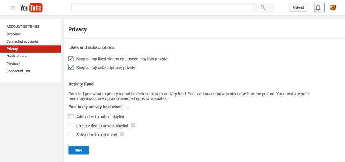Image resolution: width=345 pixels, height=162 pixels.
Task: Check Subscribe to a channel option
Action: [x=71, y=135]
